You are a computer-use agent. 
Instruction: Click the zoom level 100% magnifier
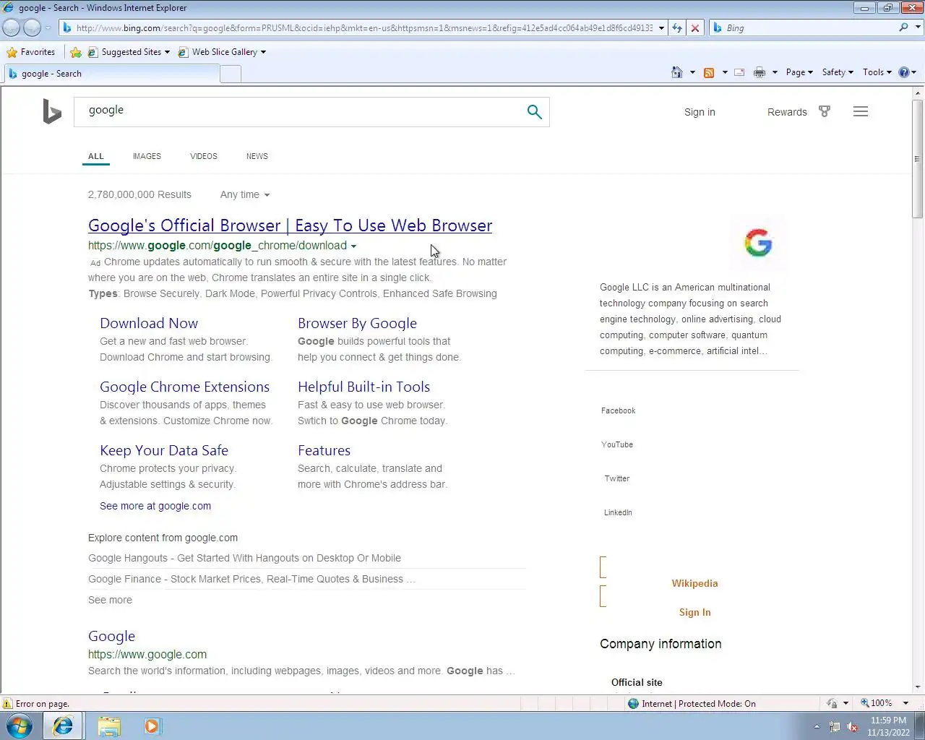coord(865,703)
